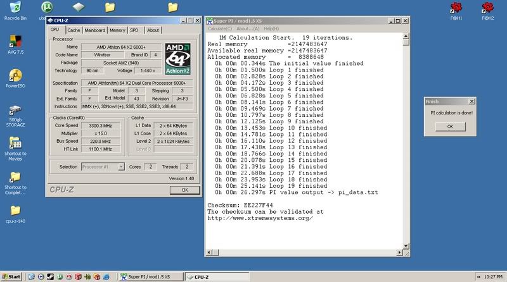Click the Name field AMD Athlon 64 X2 6000+

click(x=121, y=47)
